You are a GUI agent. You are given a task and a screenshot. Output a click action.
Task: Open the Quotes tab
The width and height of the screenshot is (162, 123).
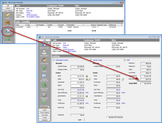[44, 120]
